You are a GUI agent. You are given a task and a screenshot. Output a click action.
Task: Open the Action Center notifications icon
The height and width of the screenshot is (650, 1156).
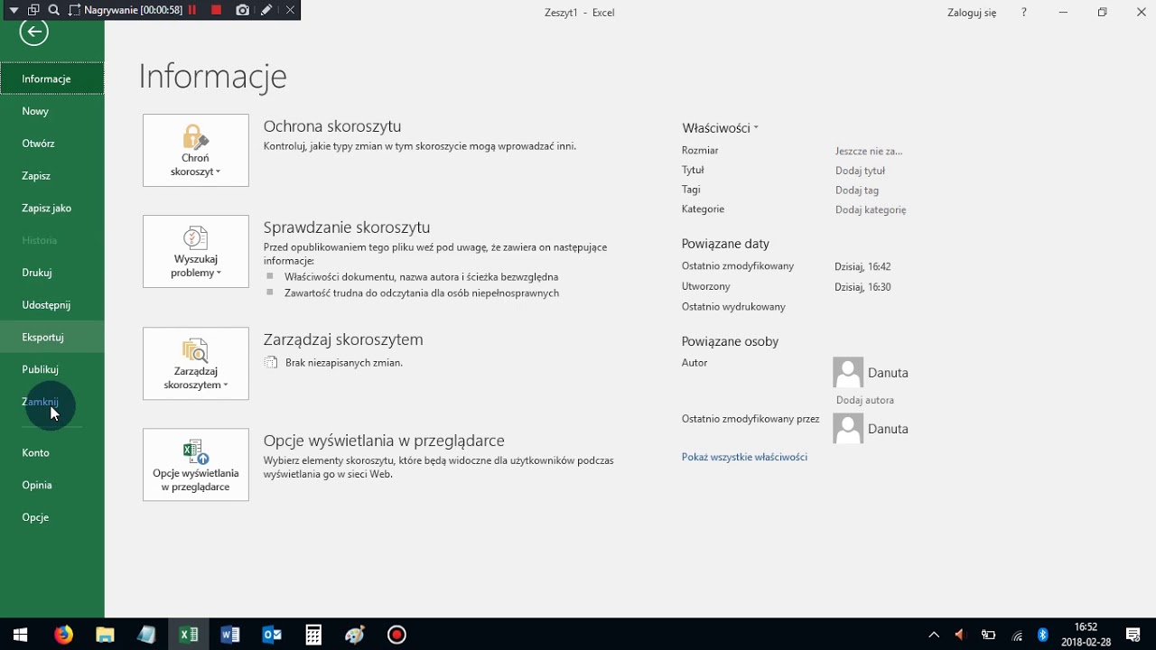point(1133,635)
